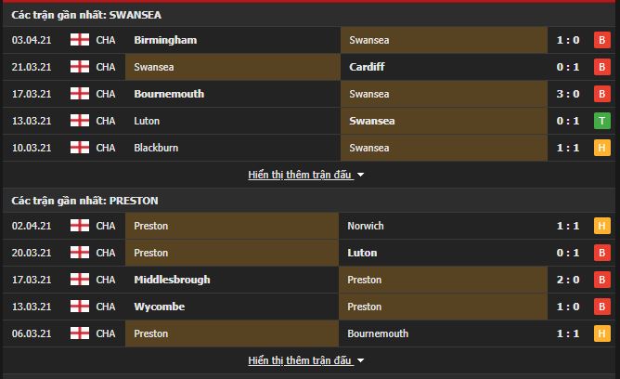Open 'Hiển thị thêm trận đấu' under Preston list
The image size is (620, 379).
click(300, 360)
